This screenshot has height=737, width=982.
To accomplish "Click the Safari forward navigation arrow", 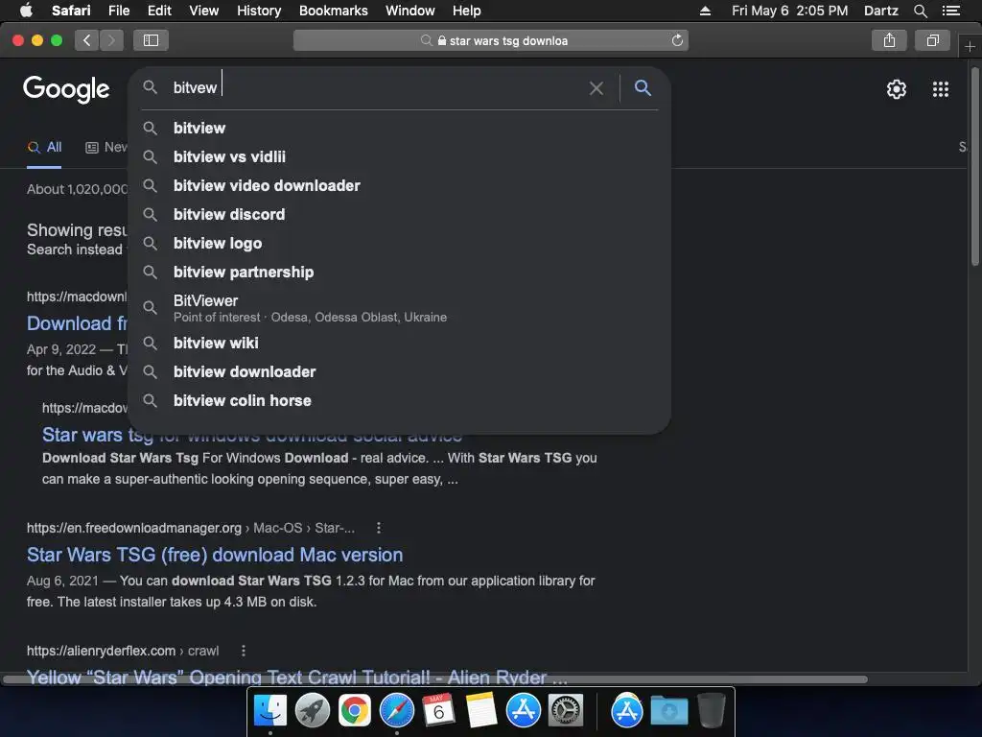I will 111,40.
